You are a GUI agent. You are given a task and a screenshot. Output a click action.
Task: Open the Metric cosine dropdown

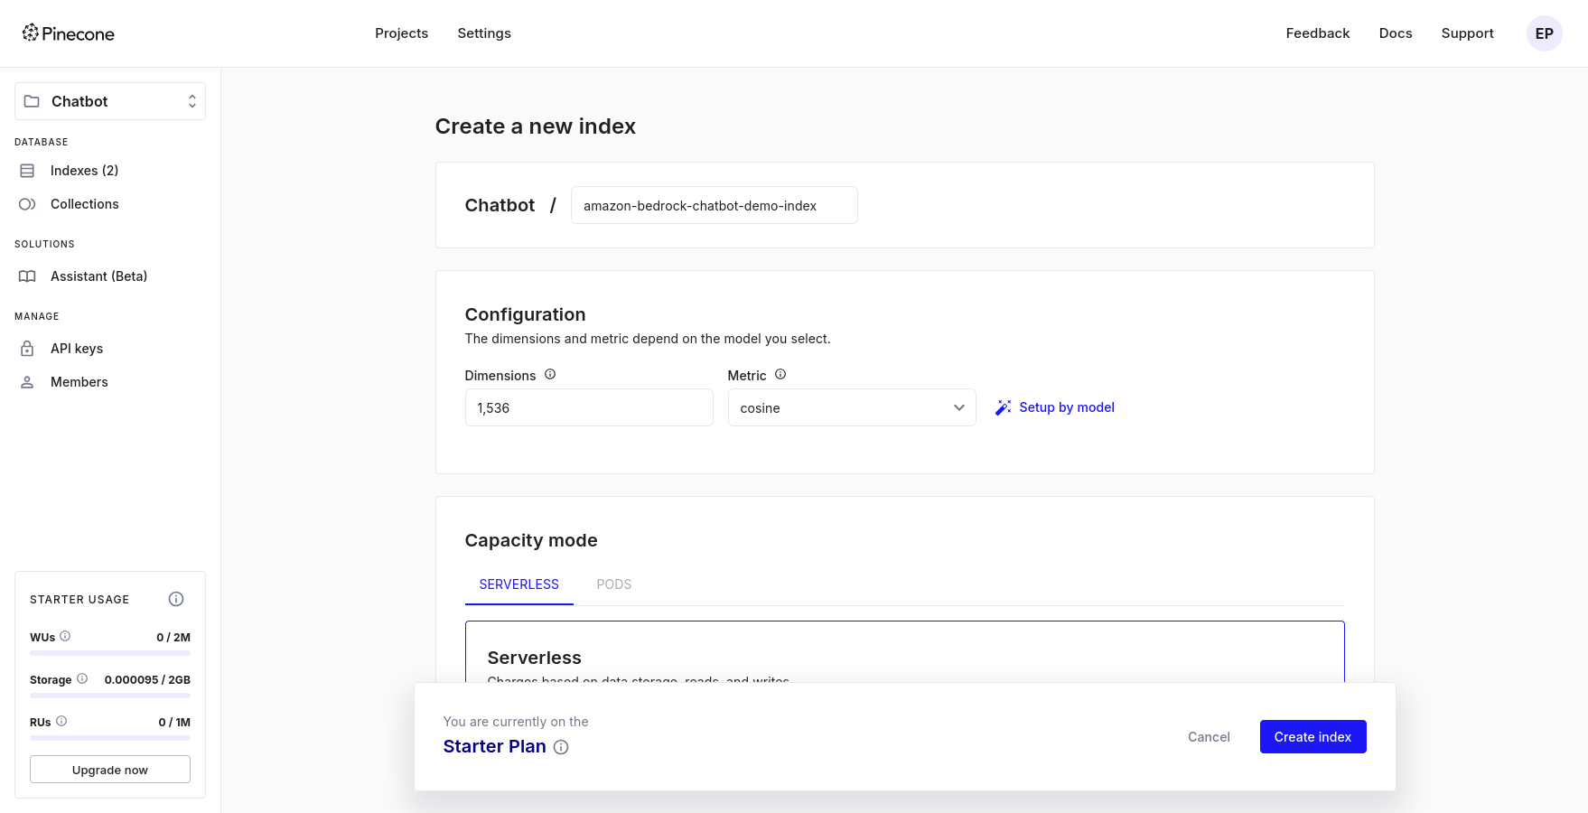point(852,407)
